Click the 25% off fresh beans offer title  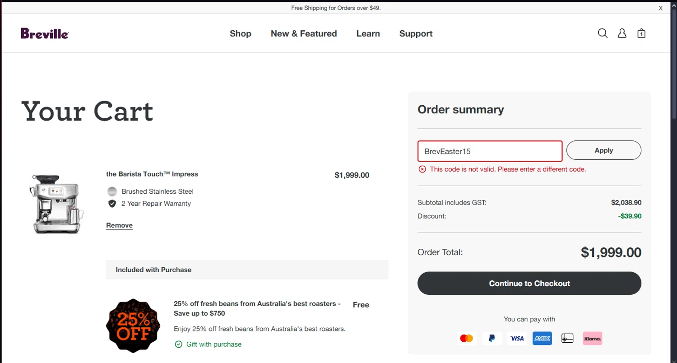(257, 308)
